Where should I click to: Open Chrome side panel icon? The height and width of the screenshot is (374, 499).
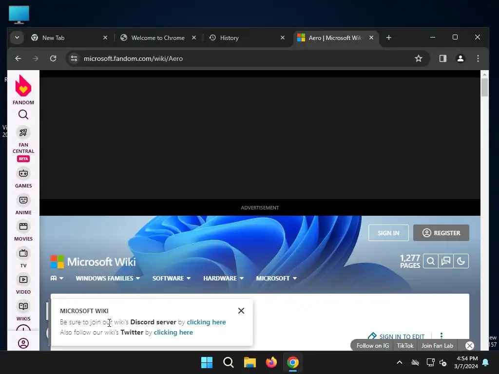pos(442,58)
